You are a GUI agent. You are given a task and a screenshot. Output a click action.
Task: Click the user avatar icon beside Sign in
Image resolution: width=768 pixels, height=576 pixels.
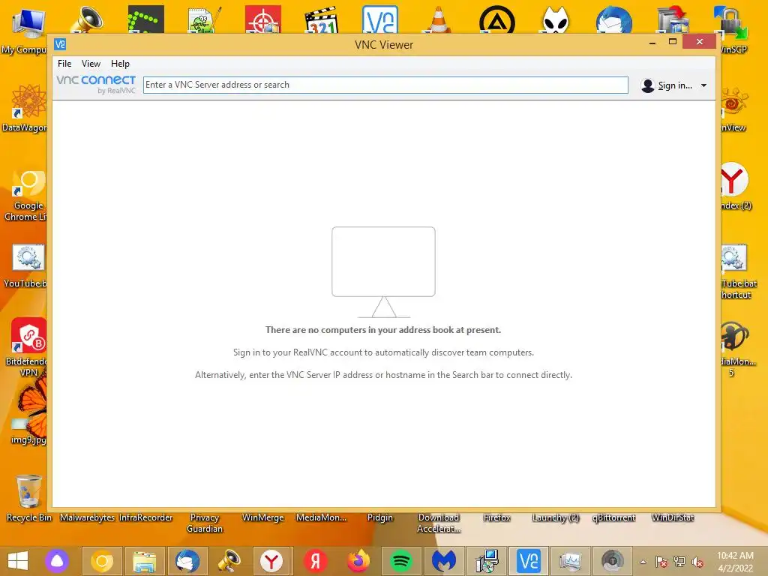(x=647, y=85)
